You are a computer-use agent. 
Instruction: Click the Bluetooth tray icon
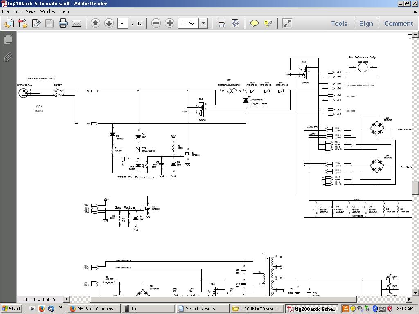tap(375, 309)
